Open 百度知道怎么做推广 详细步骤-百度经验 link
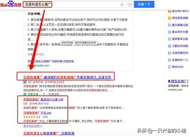 click(51, 61)
